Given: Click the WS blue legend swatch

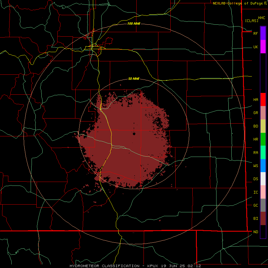Looking at the screenshot, I should pos(263,166).
